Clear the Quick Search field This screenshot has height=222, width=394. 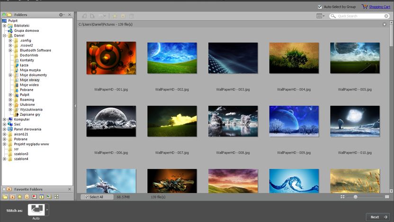point(386,16)
